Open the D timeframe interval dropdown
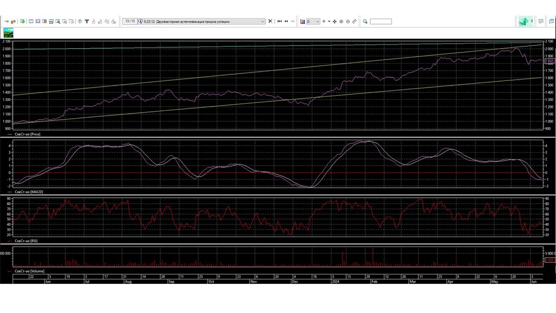 click(313, 21)
